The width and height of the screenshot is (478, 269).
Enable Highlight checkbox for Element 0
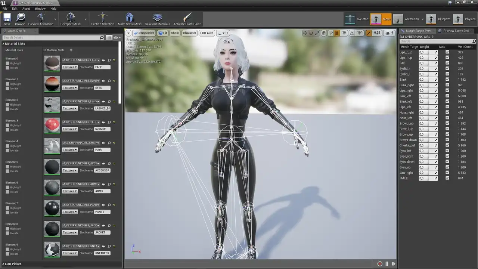click(7, 64)
